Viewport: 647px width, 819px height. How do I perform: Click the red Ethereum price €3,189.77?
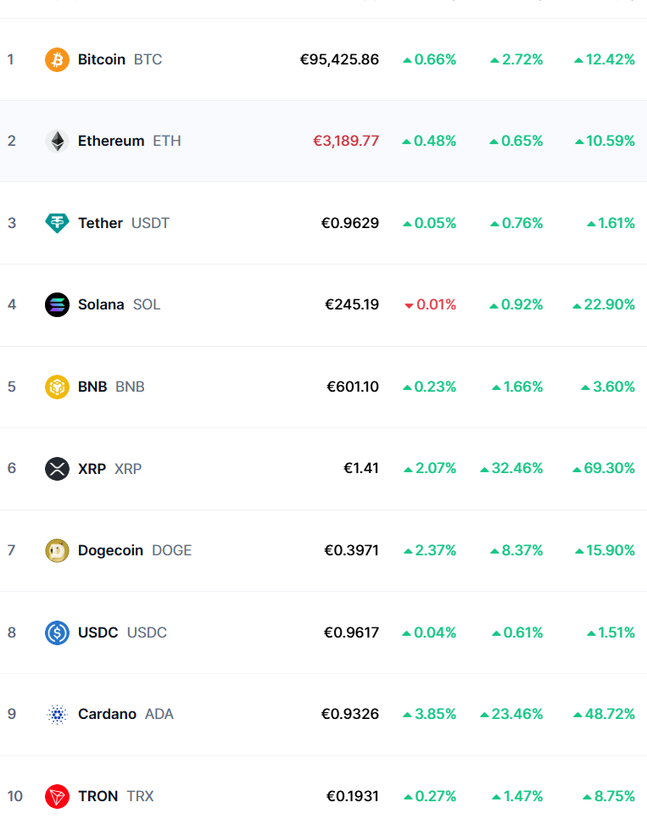[x=346, y=141]
